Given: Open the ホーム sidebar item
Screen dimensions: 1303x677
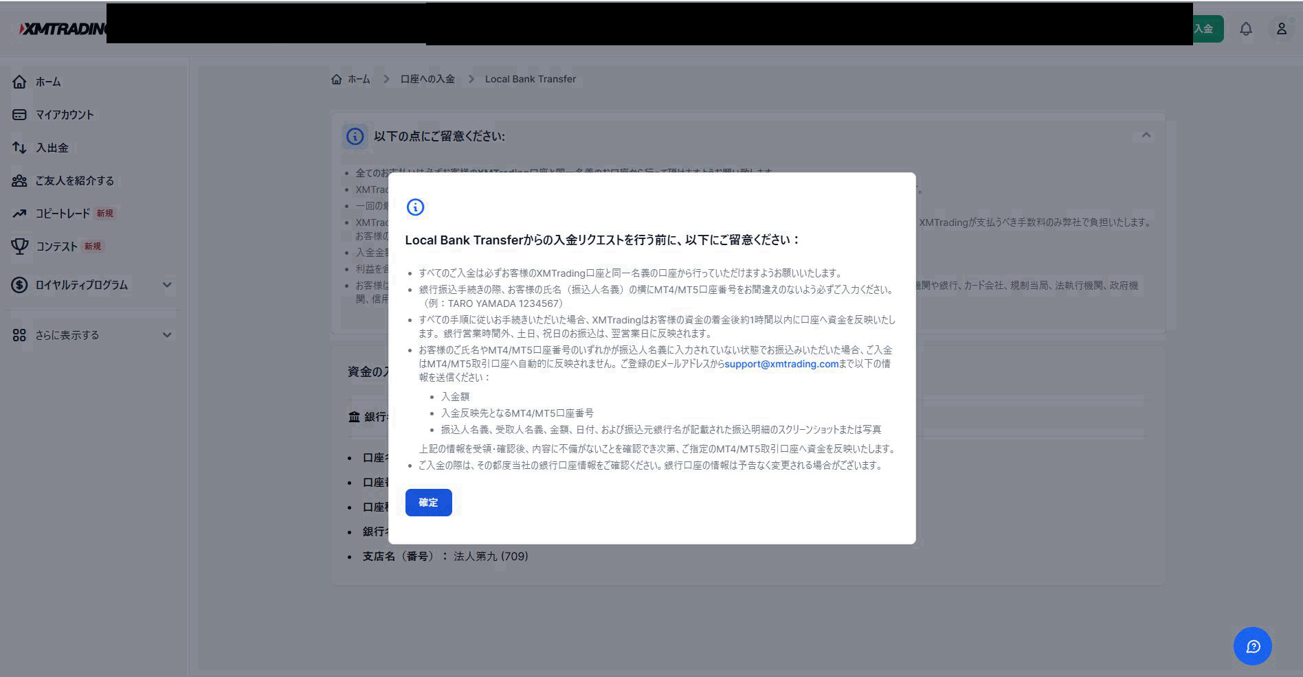Looking at the screenshot, I should [48, 82].
